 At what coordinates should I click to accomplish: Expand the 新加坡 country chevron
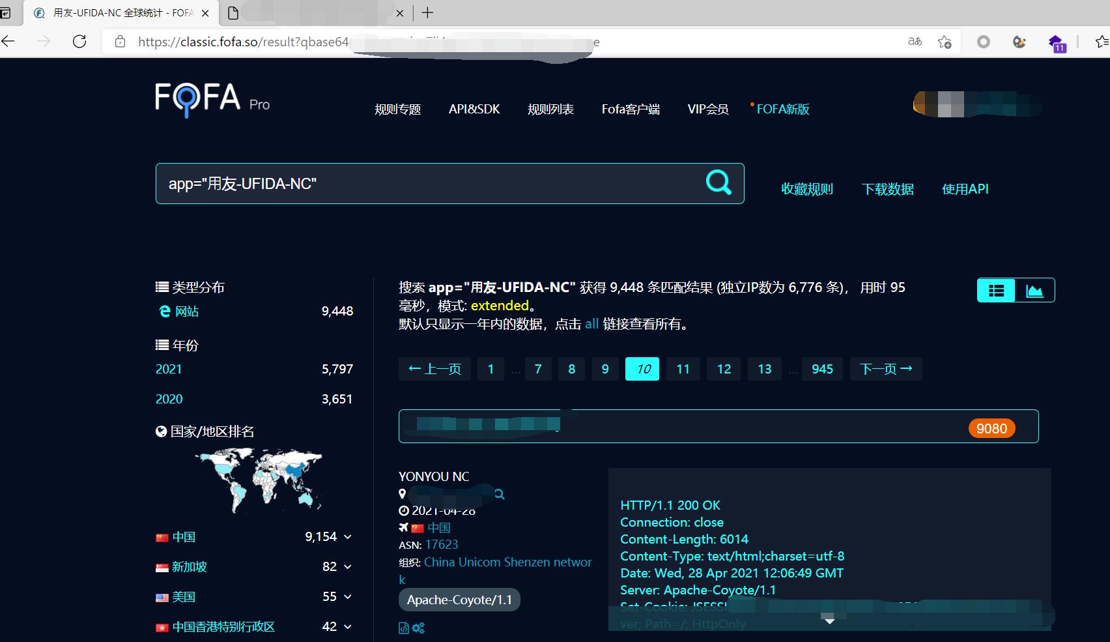pos(347,567)
